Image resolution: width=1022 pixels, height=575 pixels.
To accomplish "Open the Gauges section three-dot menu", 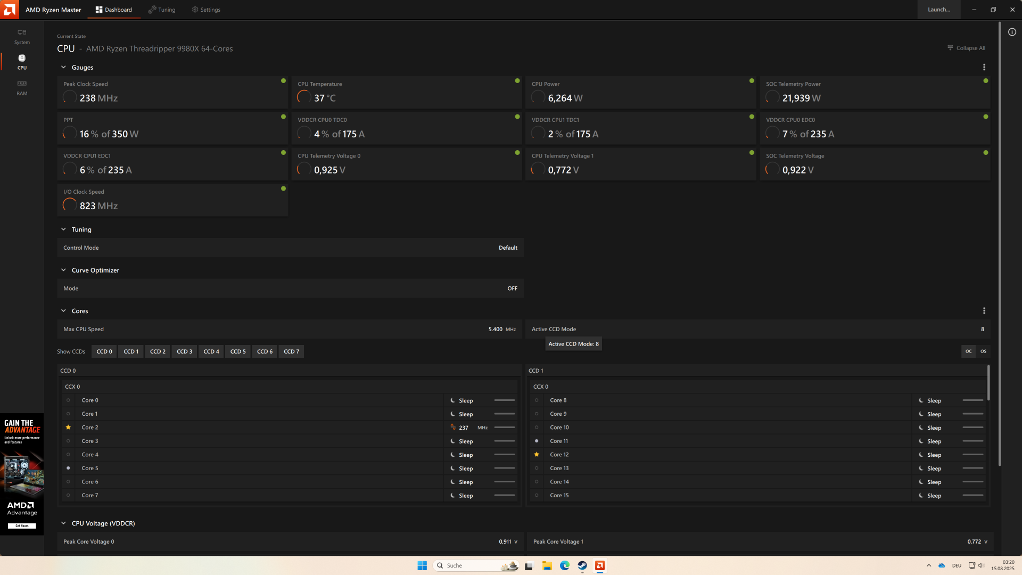I will tap(984, 67).
